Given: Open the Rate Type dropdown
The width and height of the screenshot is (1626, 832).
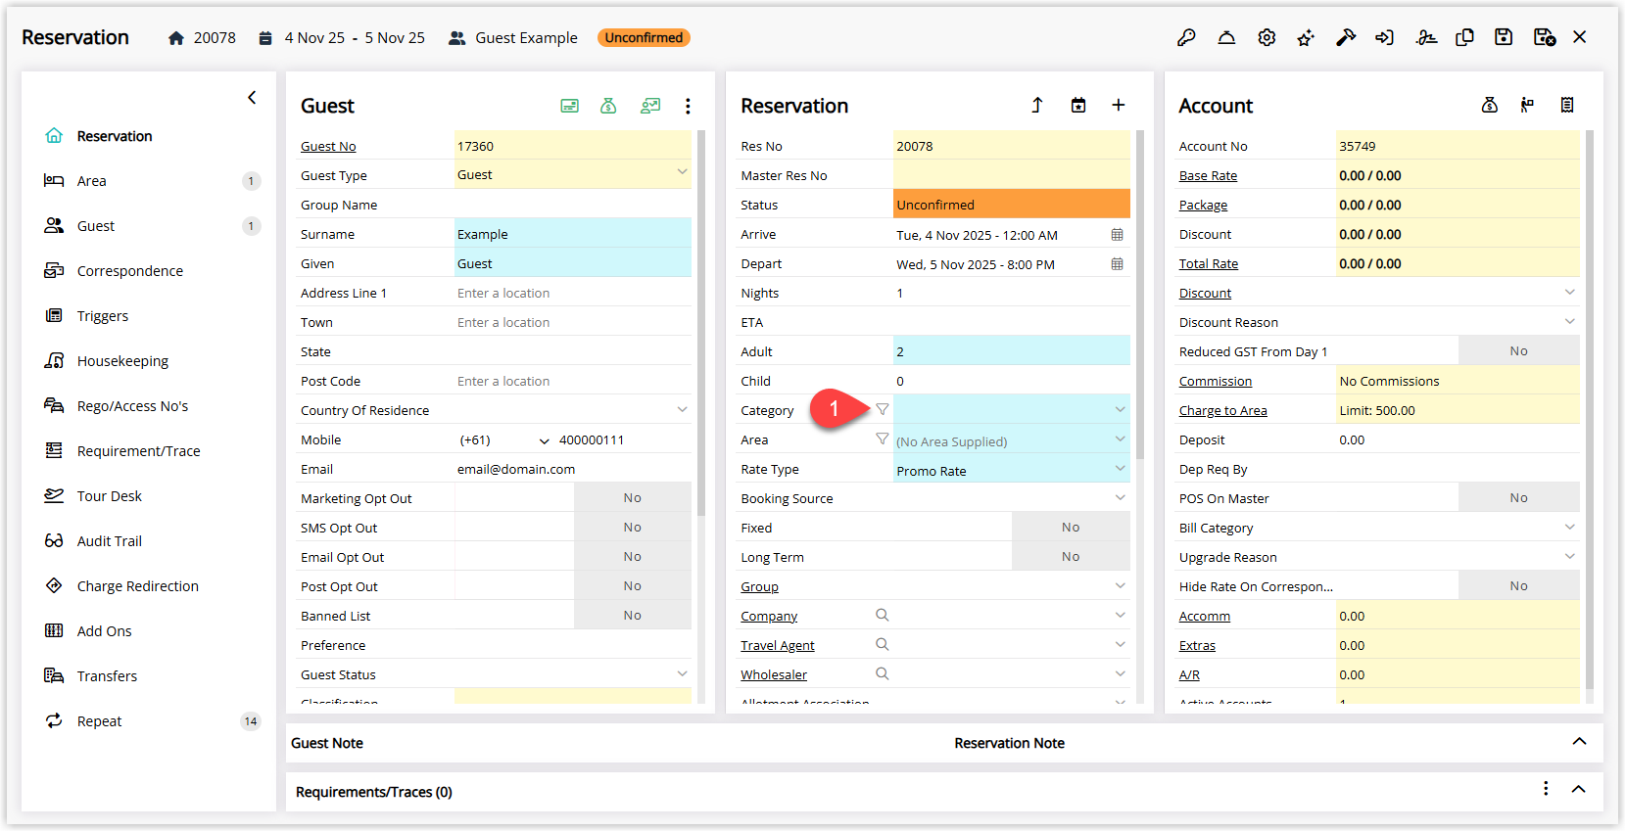Looking at the screenshot, I should point(1120,468).
